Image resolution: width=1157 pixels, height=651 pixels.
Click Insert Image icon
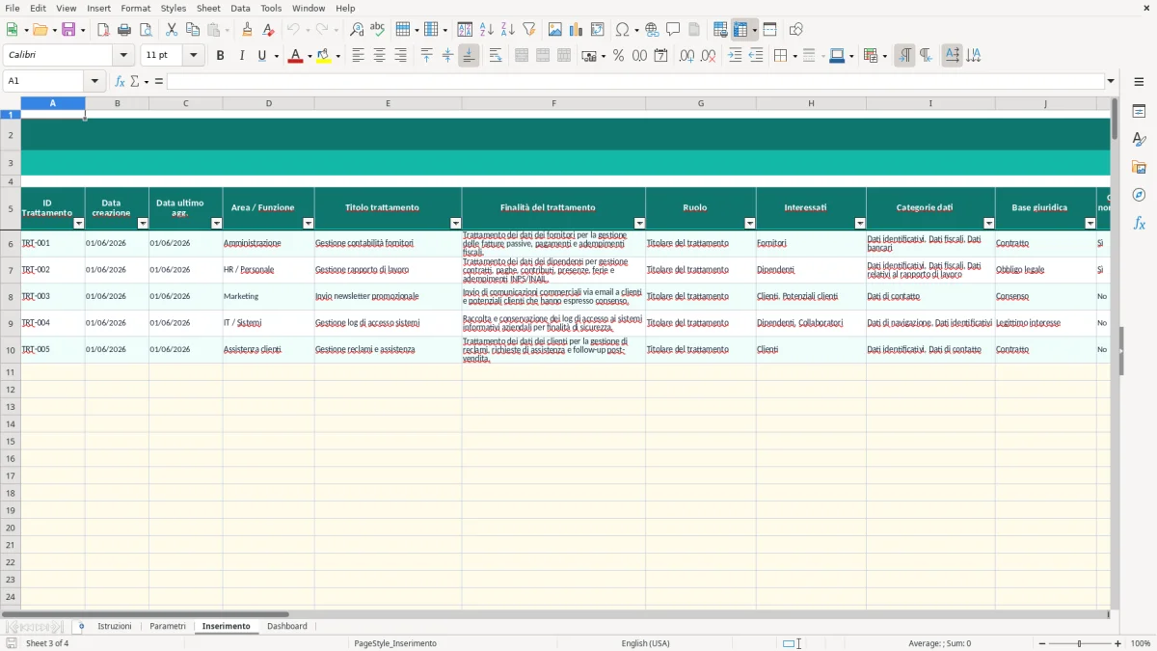(x=555, y=30)
